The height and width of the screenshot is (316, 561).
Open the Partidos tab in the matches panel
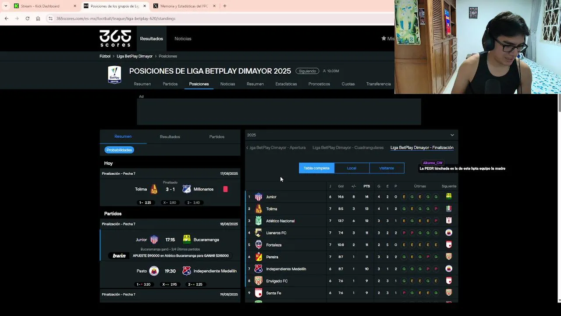217,136
